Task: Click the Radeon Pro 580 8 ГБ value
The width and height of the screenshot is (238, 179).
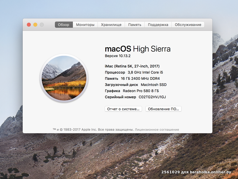Action: coord(141,91)
